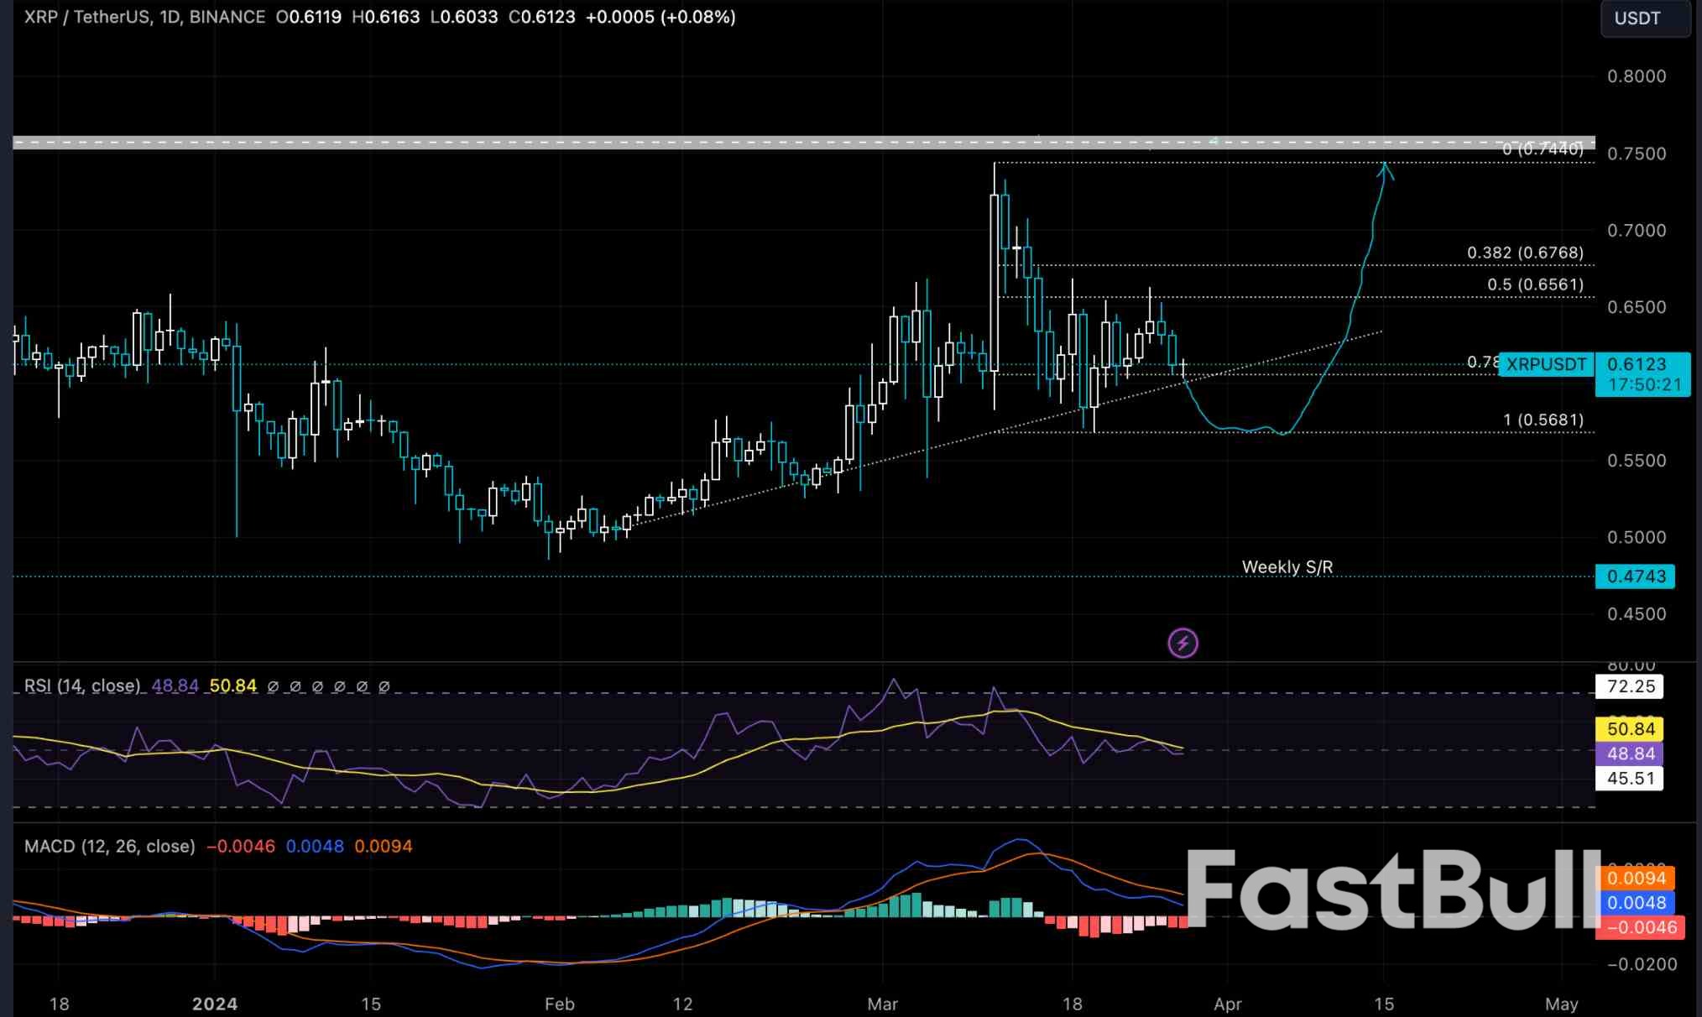Click the XRPUSDT current price label

coord(1546,364)
